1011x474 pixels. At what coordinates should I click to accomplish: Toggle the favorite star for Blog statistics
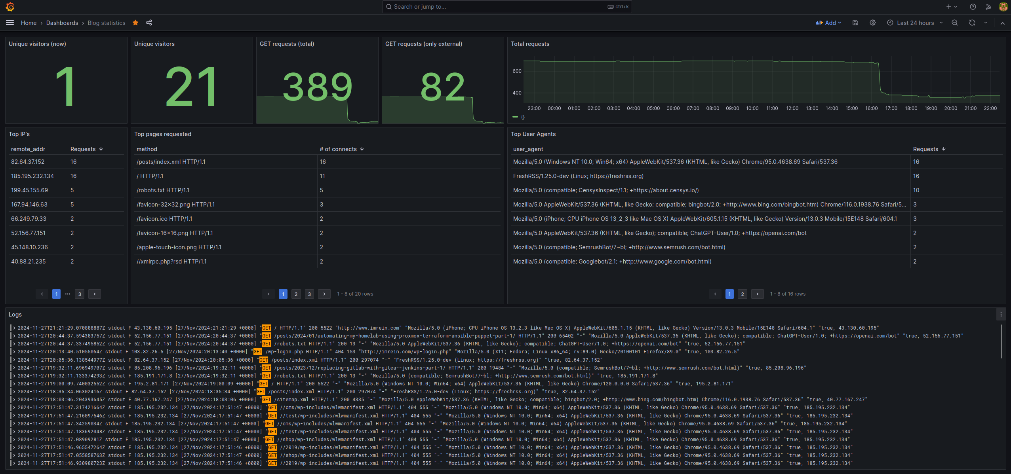coord(135,23)
